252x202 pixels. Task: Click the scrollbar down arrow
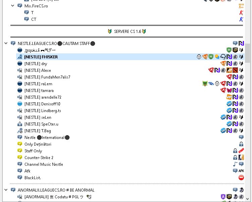[248, 199]
